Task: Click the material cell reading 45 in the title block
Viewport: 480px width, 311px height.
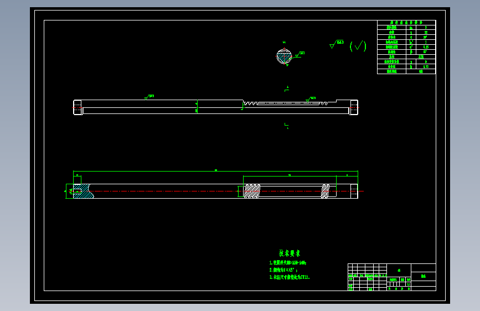Action: 399,270
